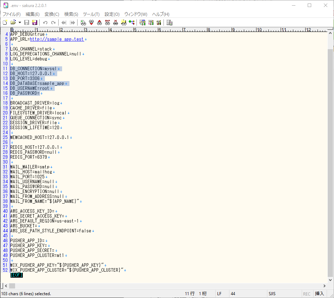Click the LF line ending status entry
334x298 pixels.
[219, 293]
